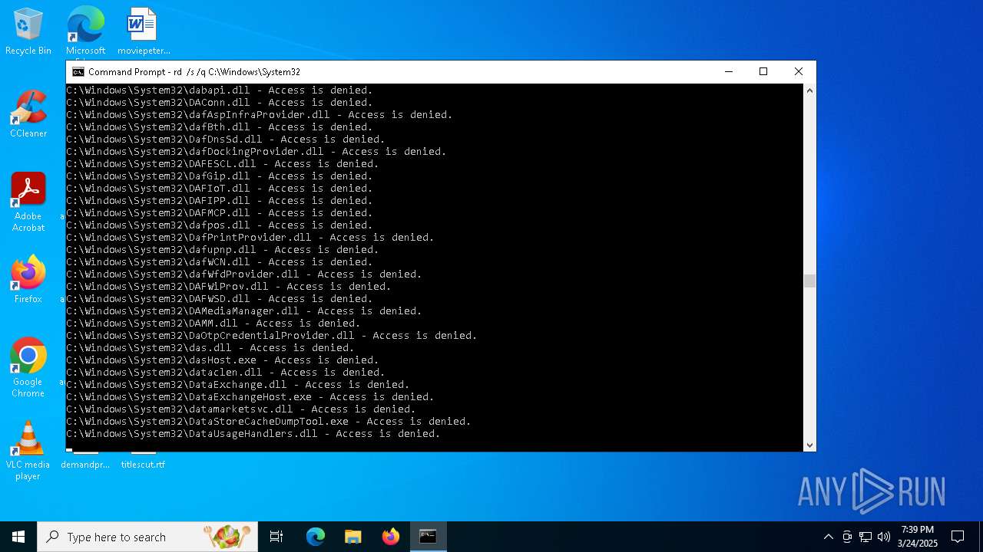Click the Command Prompt vertical scrollbar thumb
983x552 pixels.
tap(809, 281)
